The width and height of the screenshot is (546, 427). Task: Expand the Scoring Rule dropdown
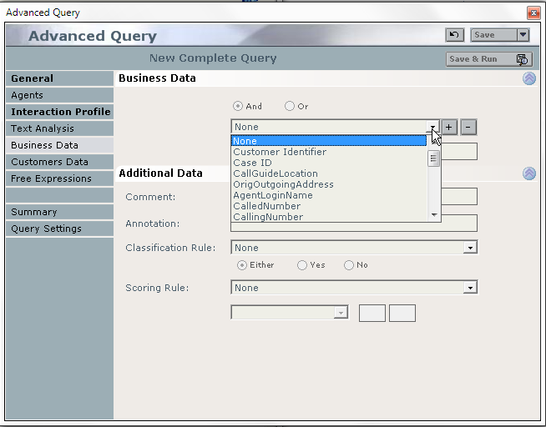[x=470, y=288]
